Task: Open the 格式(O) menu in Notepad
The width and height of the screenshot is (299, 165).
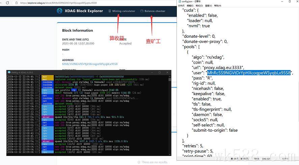Action: (199, 6)
